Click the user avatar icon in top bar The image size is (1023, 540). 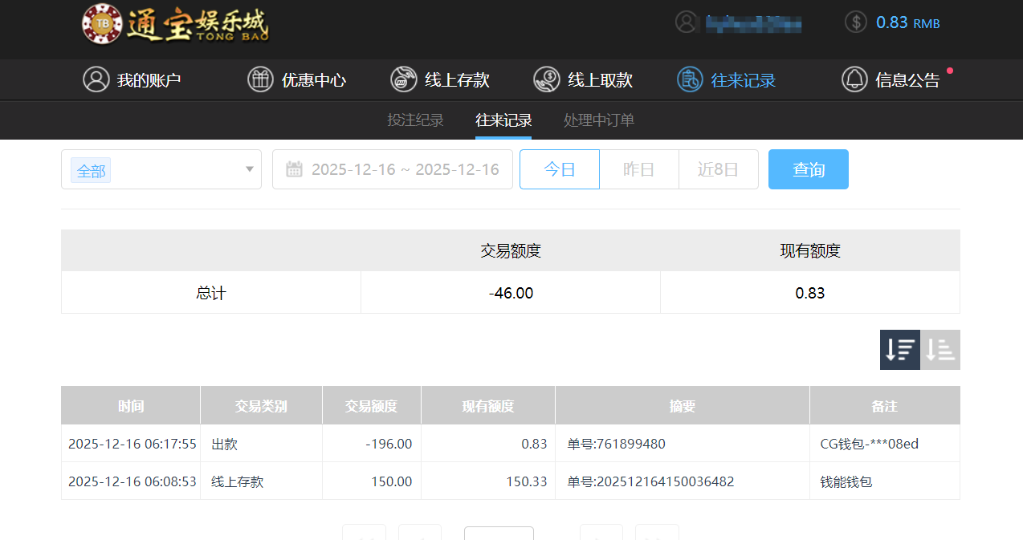pyautogui.click(x=687, y=22)
